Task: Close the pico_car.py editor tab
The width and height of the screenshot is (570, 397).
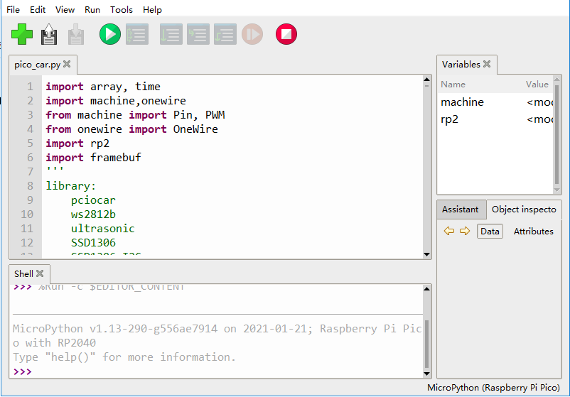Action: click(67, 64)
